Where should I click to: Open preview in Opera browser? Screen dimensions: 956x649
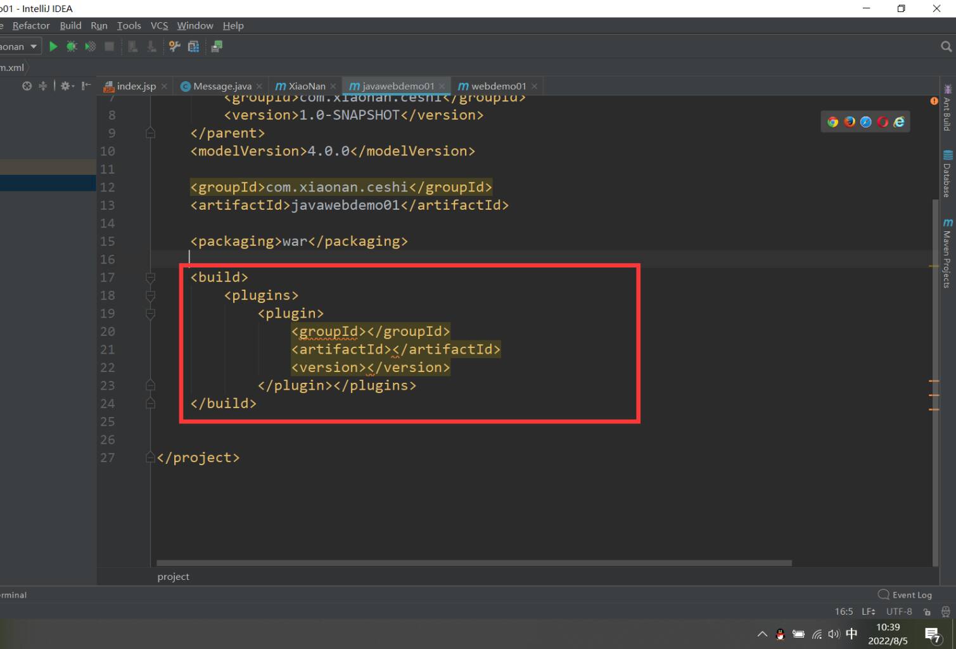click(883, 122)
